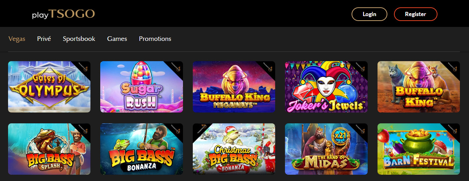Select the Buffalo King Megaways game
This screenshot has width=469, height=181.
234,87
